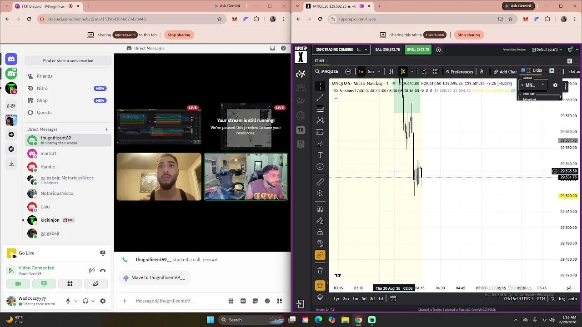The image size is (582, 327).
Task: Toggle auto scale on the chart
Action: click(x=572, y=298)
